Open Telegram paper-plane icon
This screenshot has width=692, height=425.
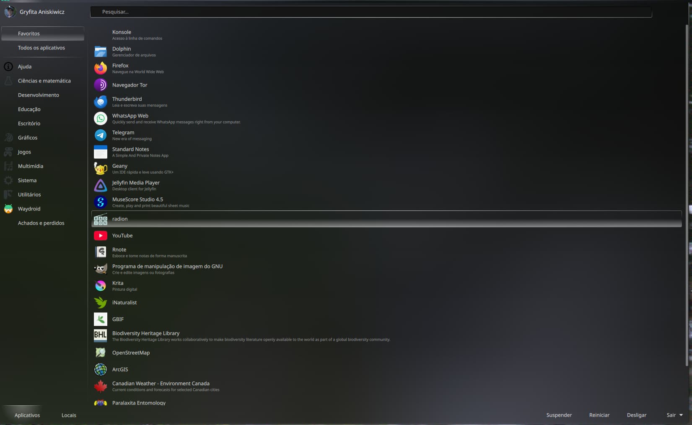pos(101,135)
